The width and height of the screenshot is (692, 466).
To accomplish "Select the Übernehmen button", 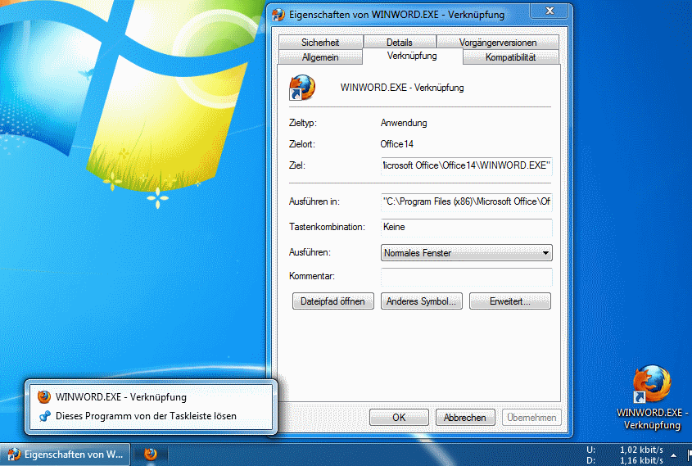I will click(x=531, y=417).
